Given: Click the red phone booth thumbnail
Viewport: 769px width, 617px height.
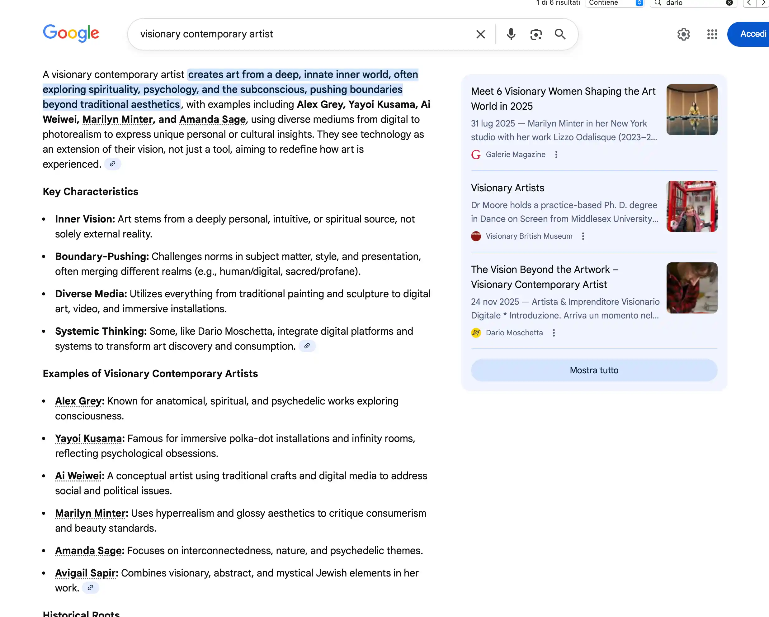Looking at the screenshot, I should 691,206.
